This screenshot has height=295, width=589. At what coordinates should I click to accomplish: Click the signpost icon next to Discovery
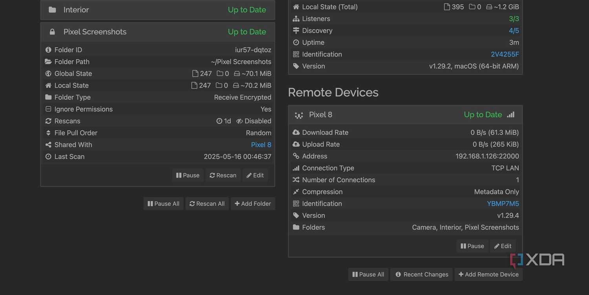[296, 31]
